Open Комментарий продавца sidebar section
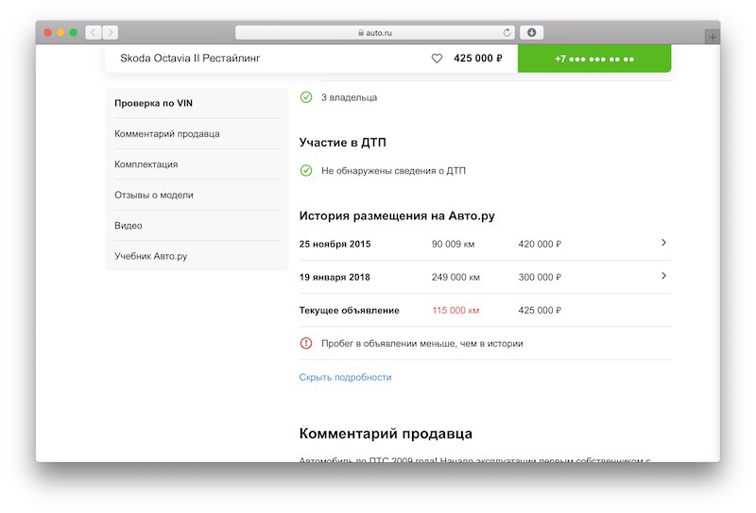 (x=167, y=133)
